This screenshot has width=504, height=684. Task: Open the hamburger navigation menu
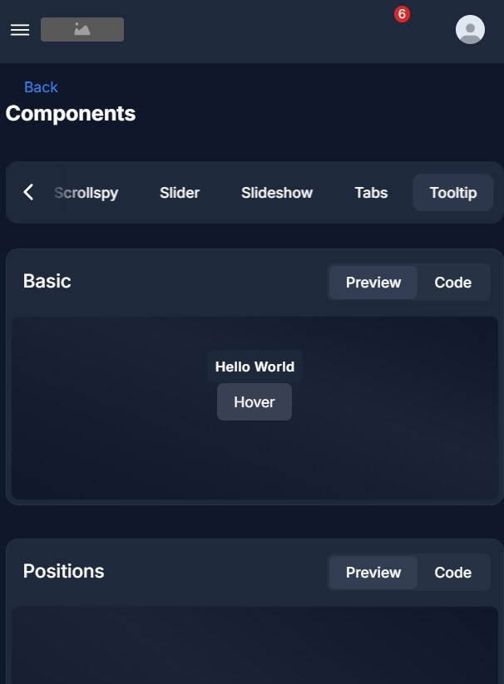pyautogui.click(x=20, y=30)
